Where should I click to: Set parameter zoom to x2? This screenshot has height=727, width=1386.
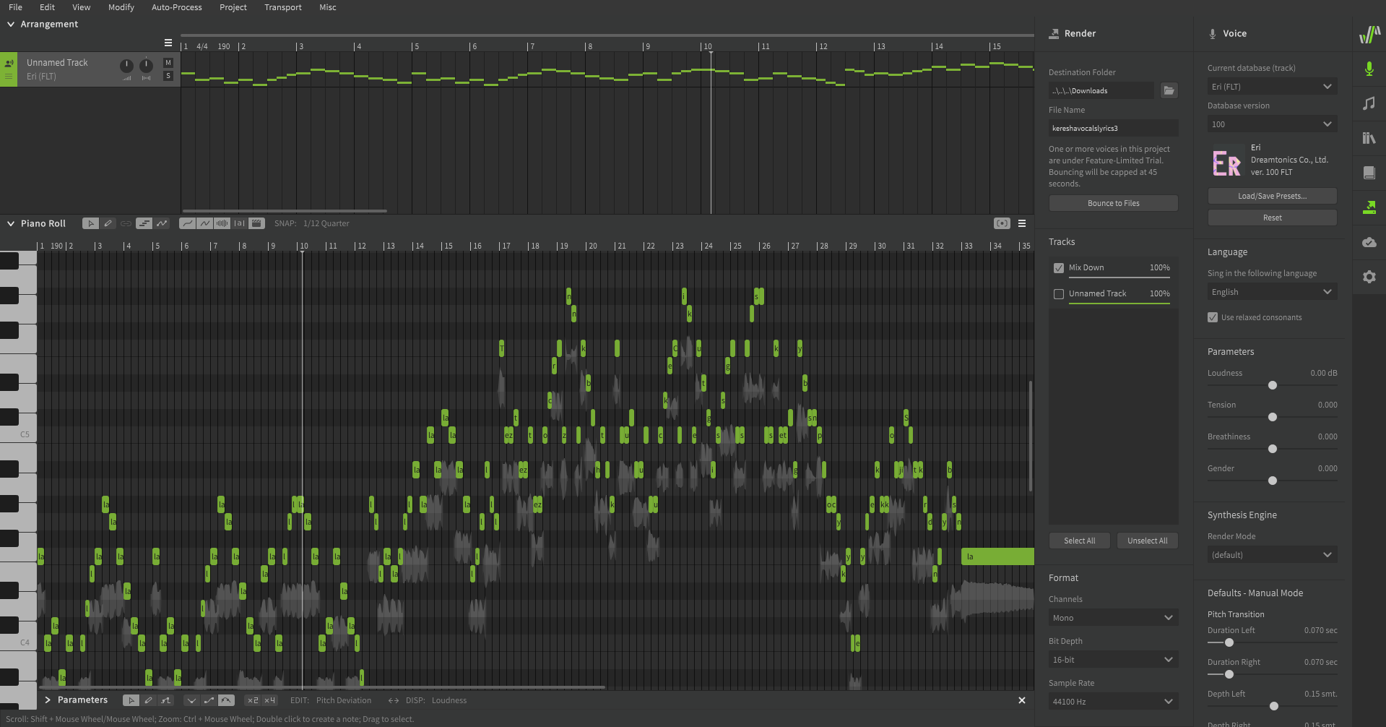point(253,700)
